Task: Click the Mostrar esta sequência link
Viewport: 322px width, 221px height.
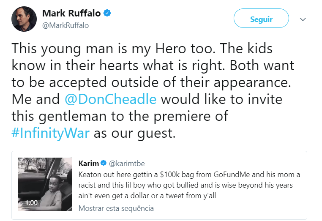Action: [116, 208]
